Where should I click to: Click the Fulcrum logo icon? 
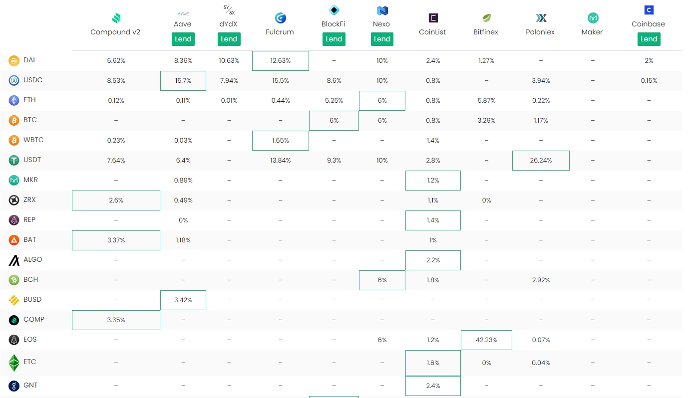click(x=280, y=18)
